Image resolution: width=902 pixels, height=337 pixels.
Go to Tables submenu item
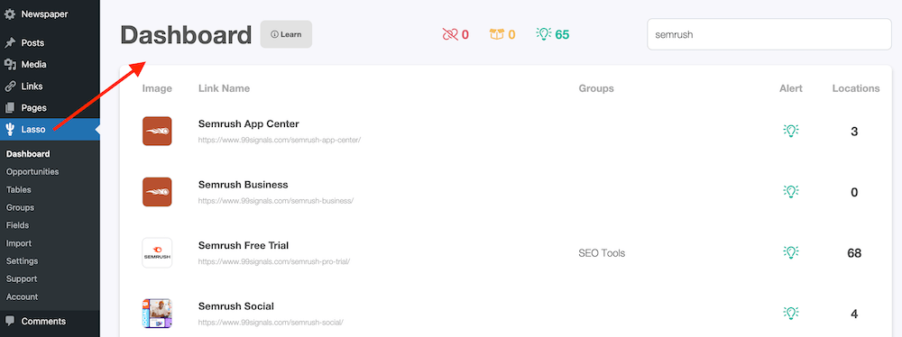pos(18,189)
